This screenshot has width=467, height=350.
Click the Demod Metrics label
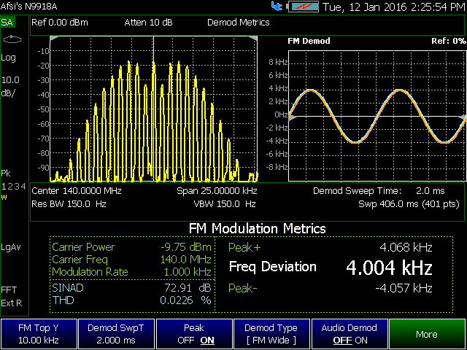pyautogui.click(x=239, y=23)
